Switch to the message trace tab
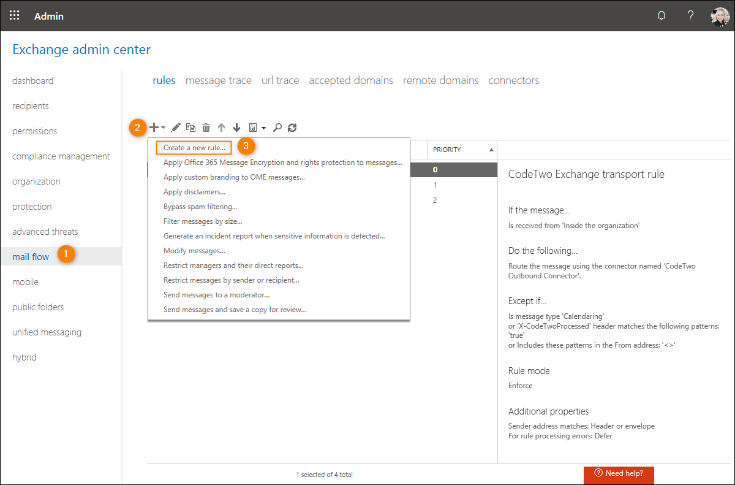Image resolution: width=735 pixels, height=485 pixels. point(219,80)
